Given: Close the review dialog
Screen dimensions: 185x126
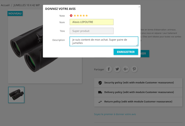Looking at the screenshot, I should [139, 7].
